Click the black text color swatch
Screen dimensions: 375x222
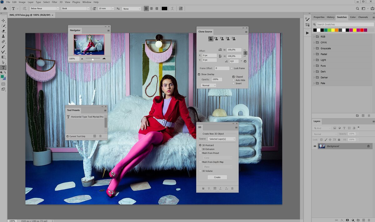coord(164,9)
